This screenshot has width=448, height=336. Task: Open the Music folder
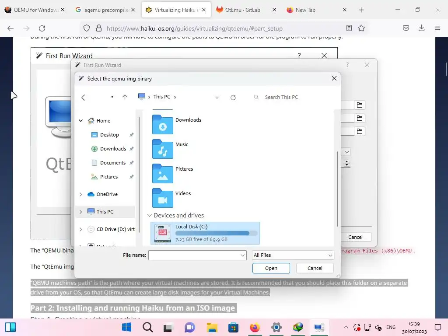click(170, 149)
